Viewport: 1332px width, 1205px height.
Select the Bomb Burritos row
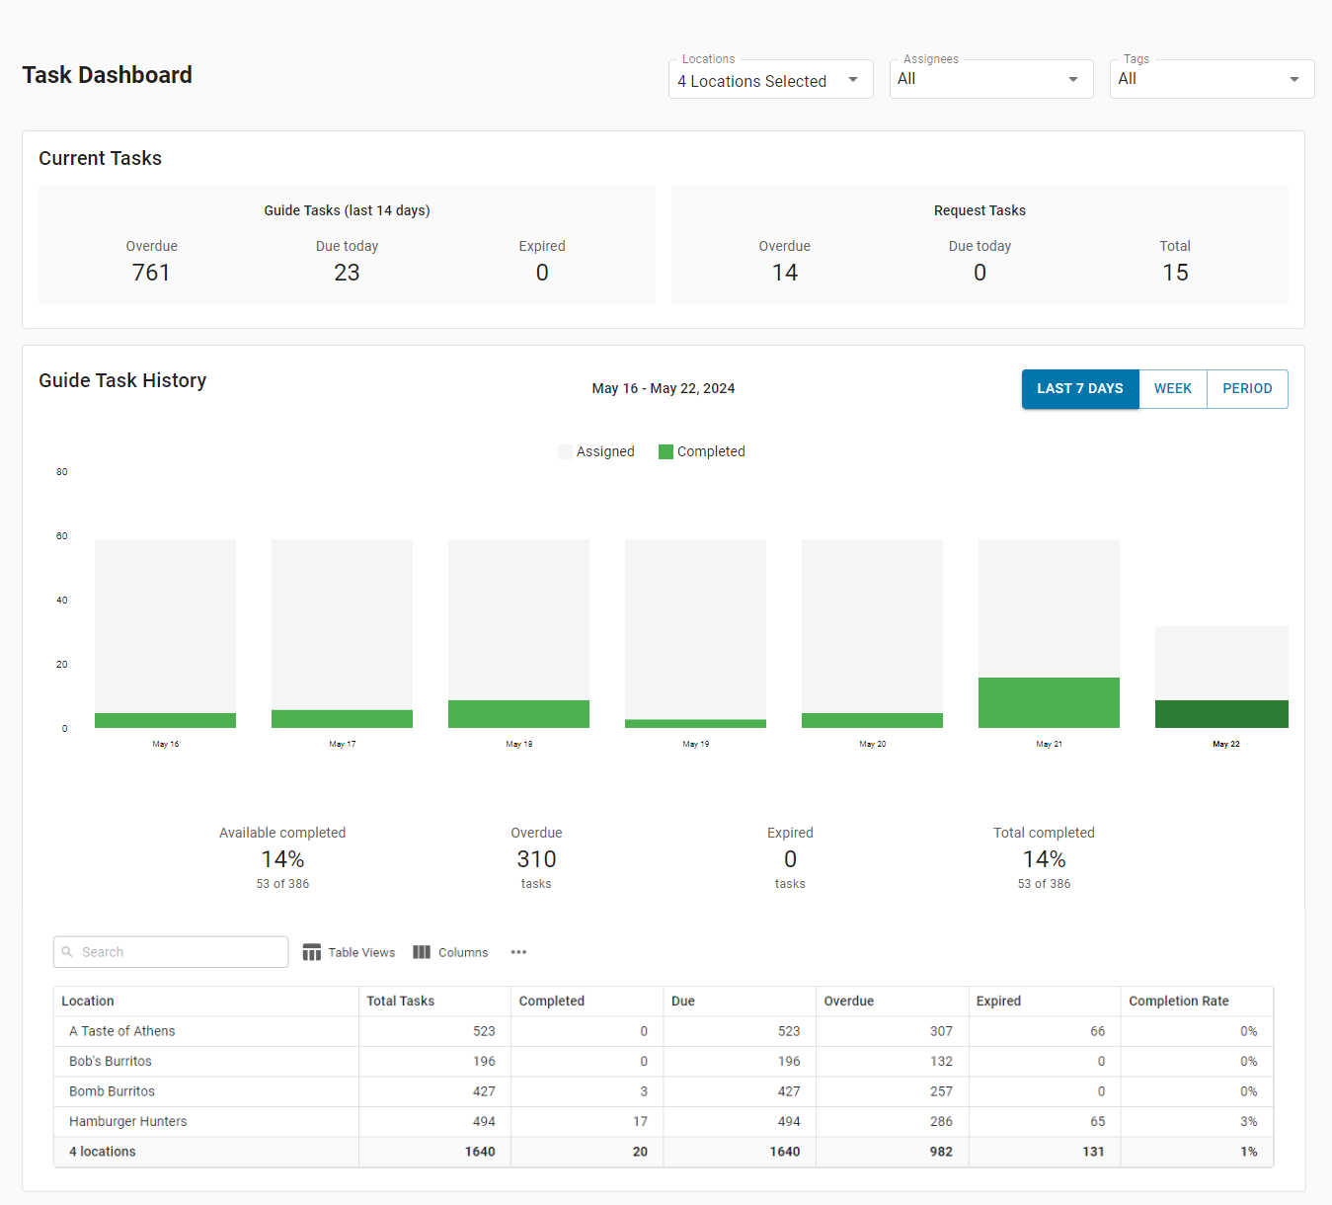pyautogui.click(x=664, y=1091)
